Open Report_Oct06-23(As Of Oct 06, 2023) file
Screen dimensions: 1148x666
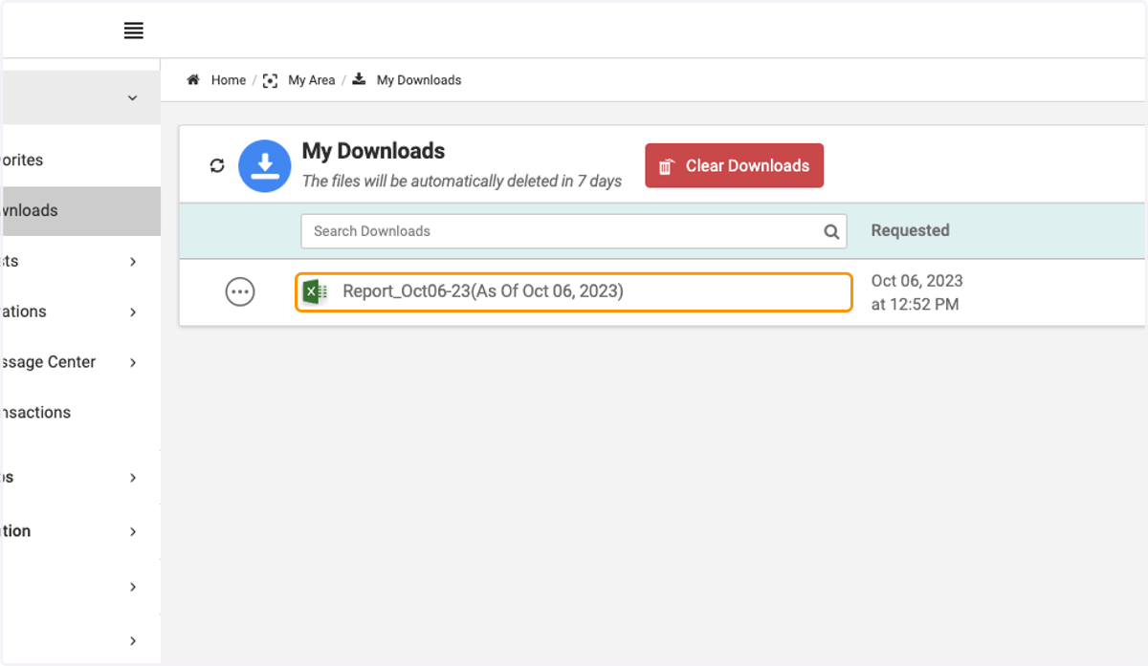coord(574,291)
